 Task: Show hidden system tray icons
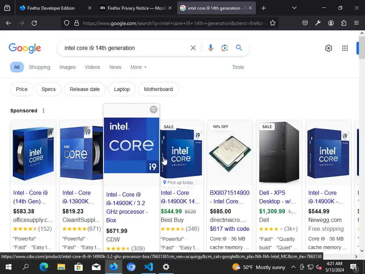click(x=293, y=267)
